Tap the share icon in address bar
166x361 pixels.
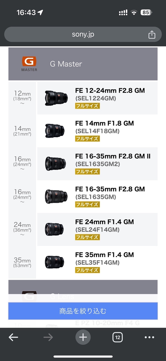[152, 35]
